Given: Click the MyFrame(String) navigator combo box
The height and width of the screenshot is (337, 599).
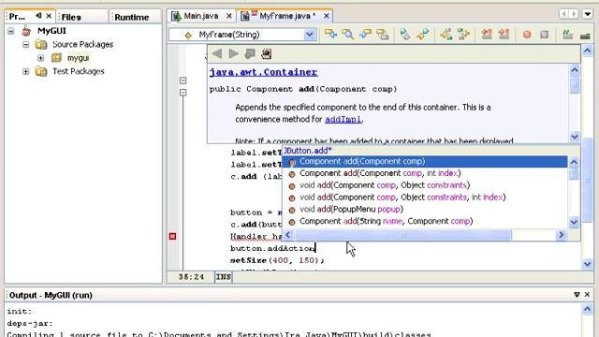Looking at the screenshot, I should tap(242, 35).
